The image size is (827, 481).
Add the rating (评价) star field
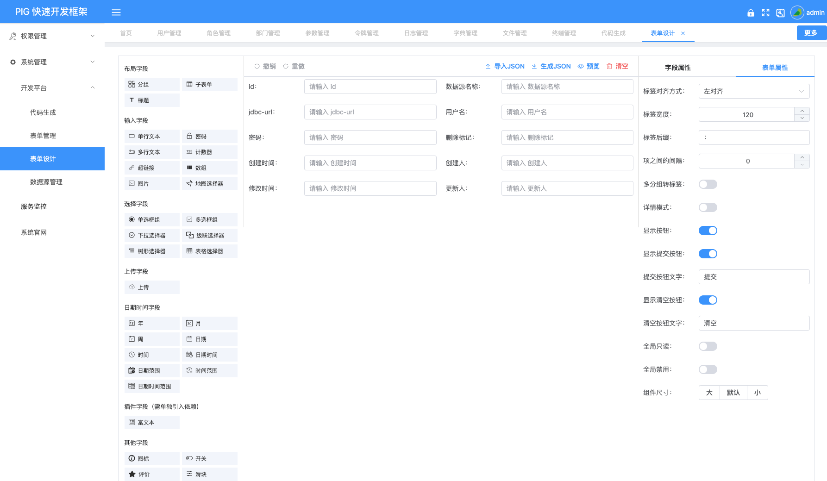coord(151,474)
